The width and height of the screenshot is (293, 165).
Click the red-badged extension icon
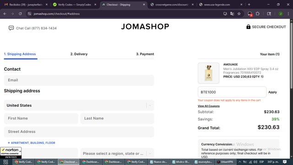point(250,14)
